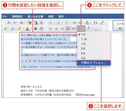
Task: Show or hide paragraph marks
Action: click(x=102, y=23)
